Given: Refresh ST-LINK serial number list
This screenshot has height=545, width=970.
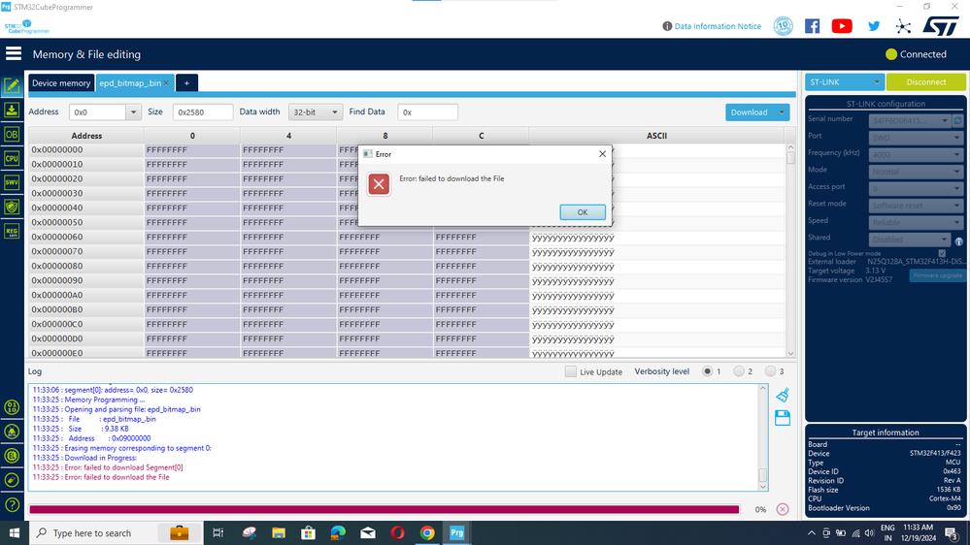Looking at the screenshot, I should point(958,120).
